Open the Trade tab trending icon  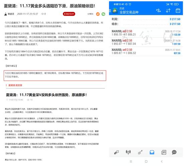pos(140,152)
